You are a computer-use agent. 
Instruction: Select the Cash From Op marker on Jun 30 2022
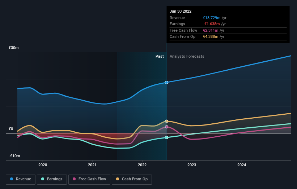(x=166, y=121)
